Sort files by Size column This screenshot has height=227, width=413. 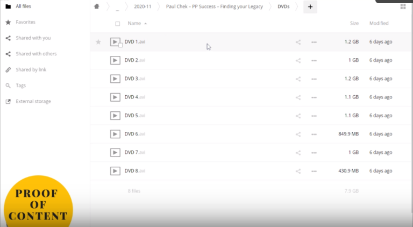[x=354, y=23]
